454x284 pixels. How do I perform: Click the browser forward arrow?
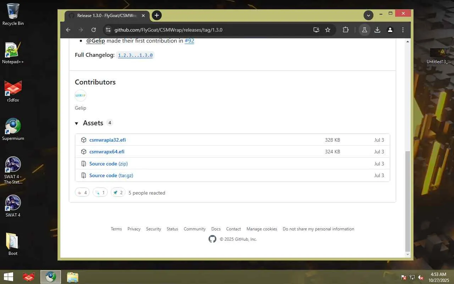pos(81,30)
